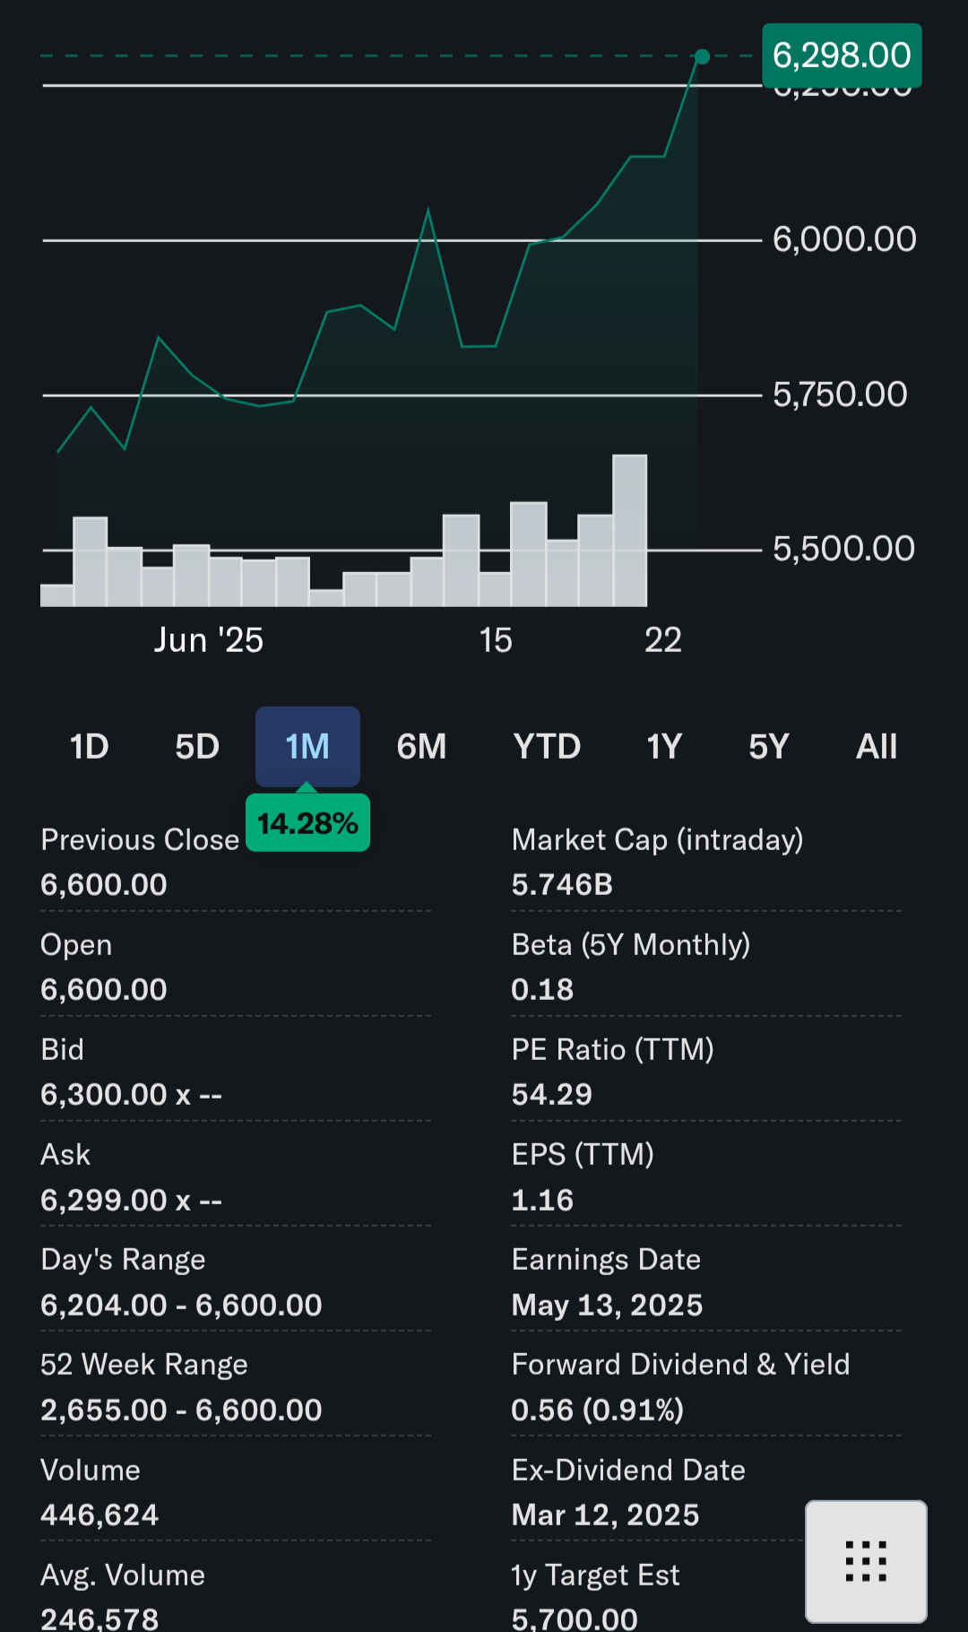Click the EPS value 1.16
The width and height of the screenshot is (968, 1632).
[542, 1200]
